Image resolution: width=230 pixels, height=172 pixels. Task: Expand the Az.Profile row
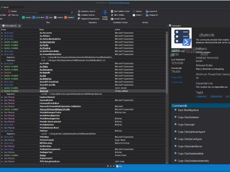(x=2, y=63)
